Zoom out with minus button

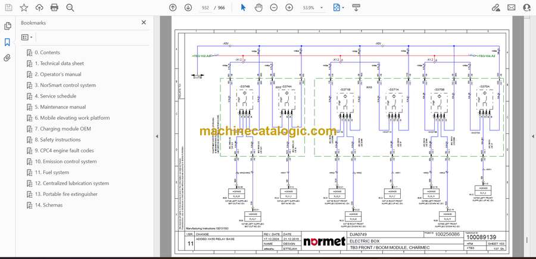[274, 8]
